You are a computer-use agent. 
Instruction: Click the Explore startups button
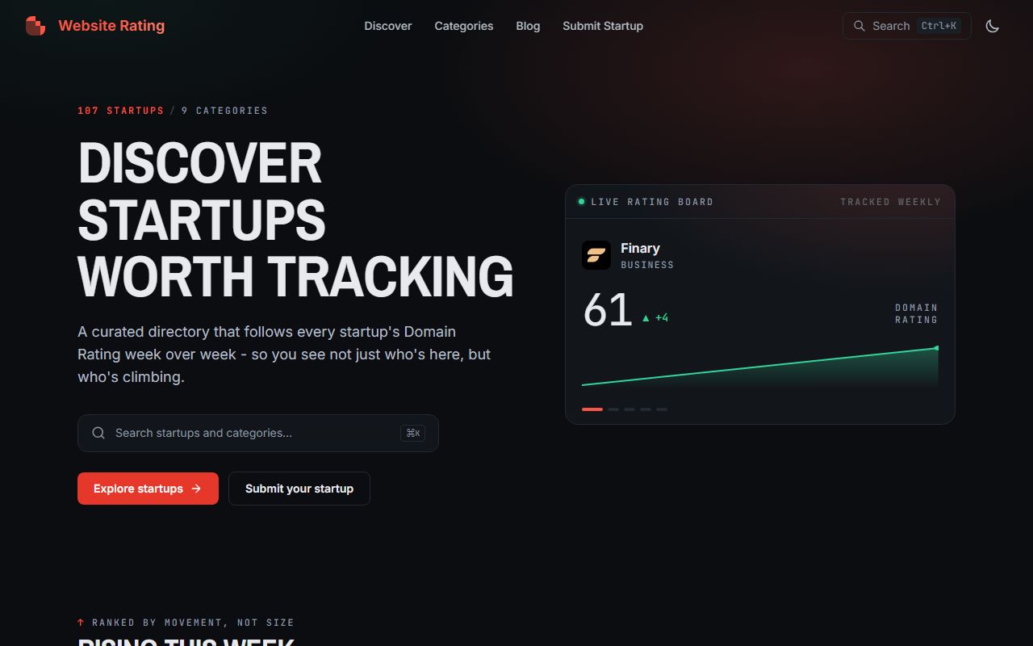[148, 489]
